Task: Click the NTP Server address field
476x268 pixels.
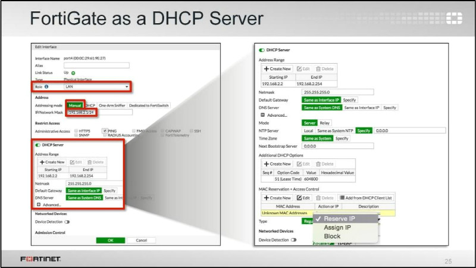Action: (x=410, y=130)
